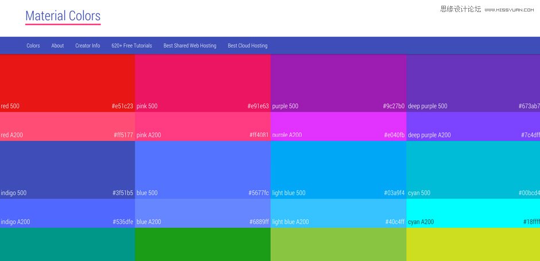Choose the deep purple A200 swatch
540x261 pixels.
click(473, 126)
